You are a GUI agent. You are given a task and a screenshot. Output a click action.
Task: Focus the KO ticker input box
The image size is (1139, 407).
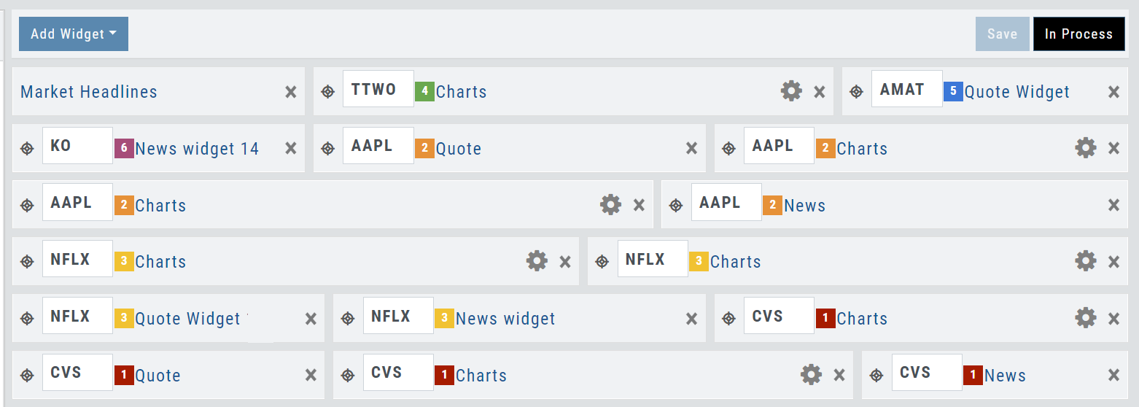[77, 145]
